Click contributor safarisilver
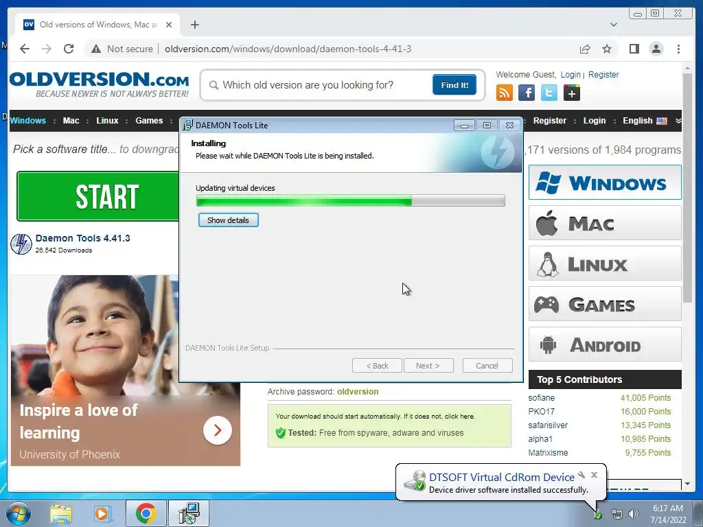 pyautogui.click(x=548, y=425)
